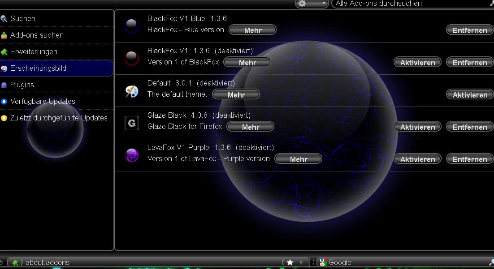Remove the LavaFox V1-Purple theme
Image resolution: width=494 pixels, height=269 pixels.
470,159
